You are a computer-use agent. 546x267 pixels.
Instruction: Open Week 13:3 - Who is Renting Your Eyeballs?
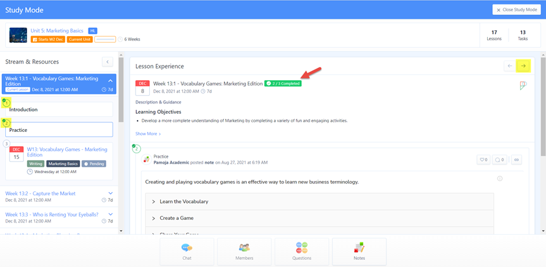[52, 214]
